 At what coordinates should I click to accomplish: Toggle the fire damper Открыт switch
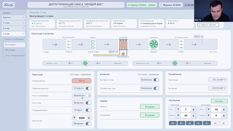[x=88, y=110]
